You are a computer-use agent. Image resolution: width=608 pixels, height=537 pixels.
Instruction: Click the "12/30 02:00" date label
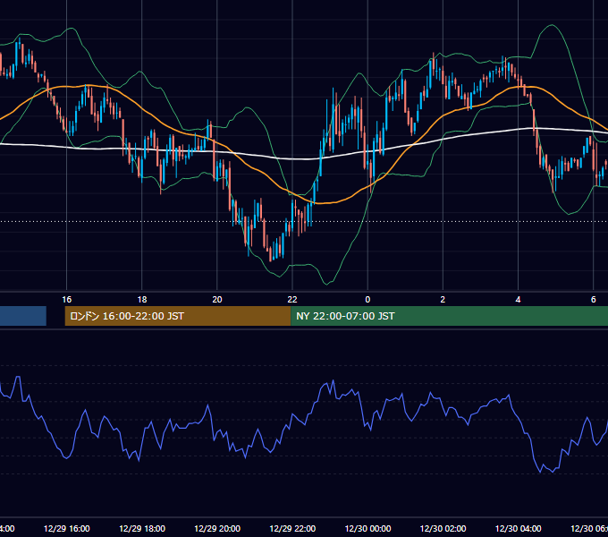pyautogui.click(x=443, y=528)
